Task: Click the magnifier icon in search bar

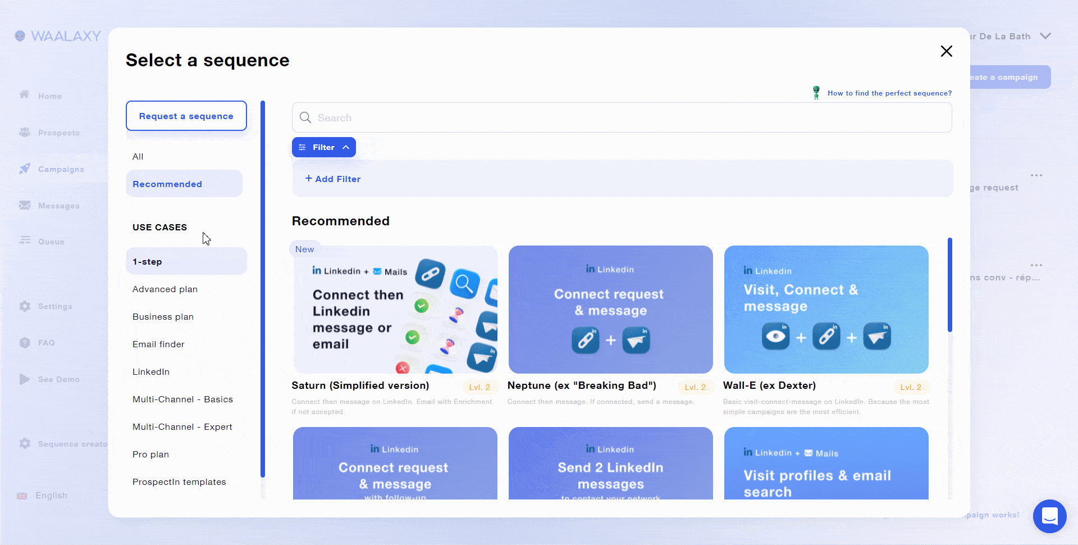Action: tap(305, 117)
